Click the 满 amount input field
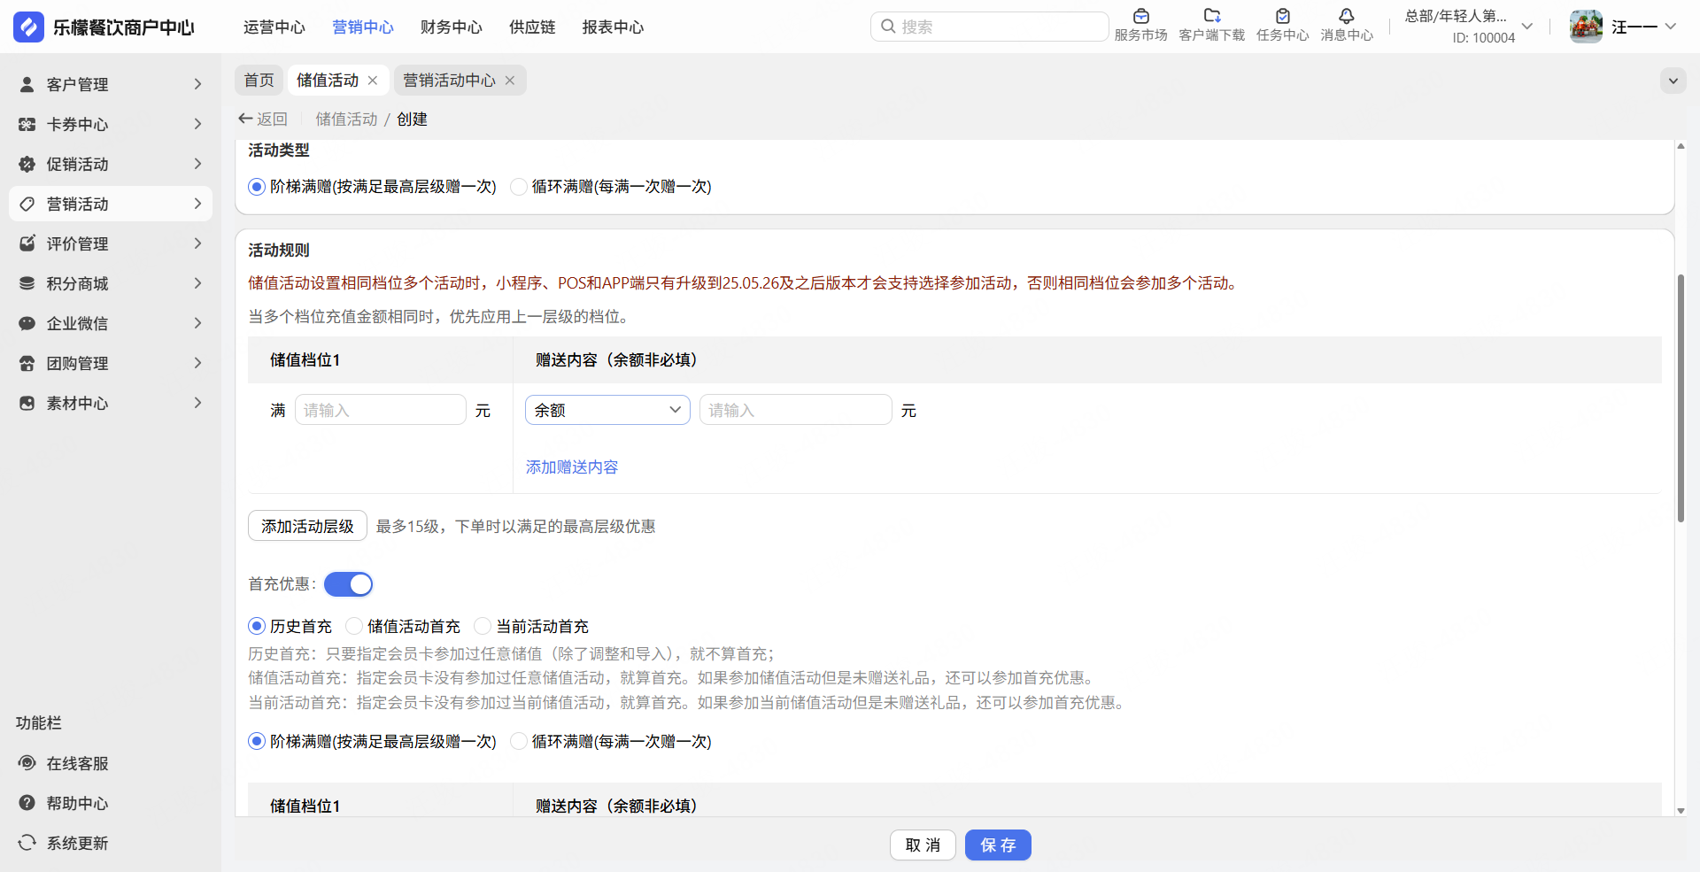 pos(380,410)
